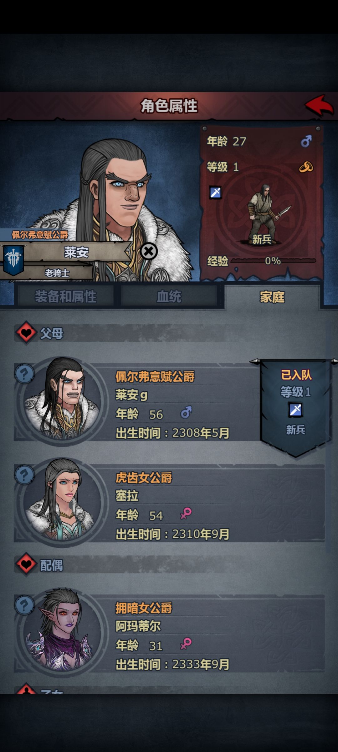338x752 pixels.
Task: Select the 家庭 tab
Action: tap(272, 296)
